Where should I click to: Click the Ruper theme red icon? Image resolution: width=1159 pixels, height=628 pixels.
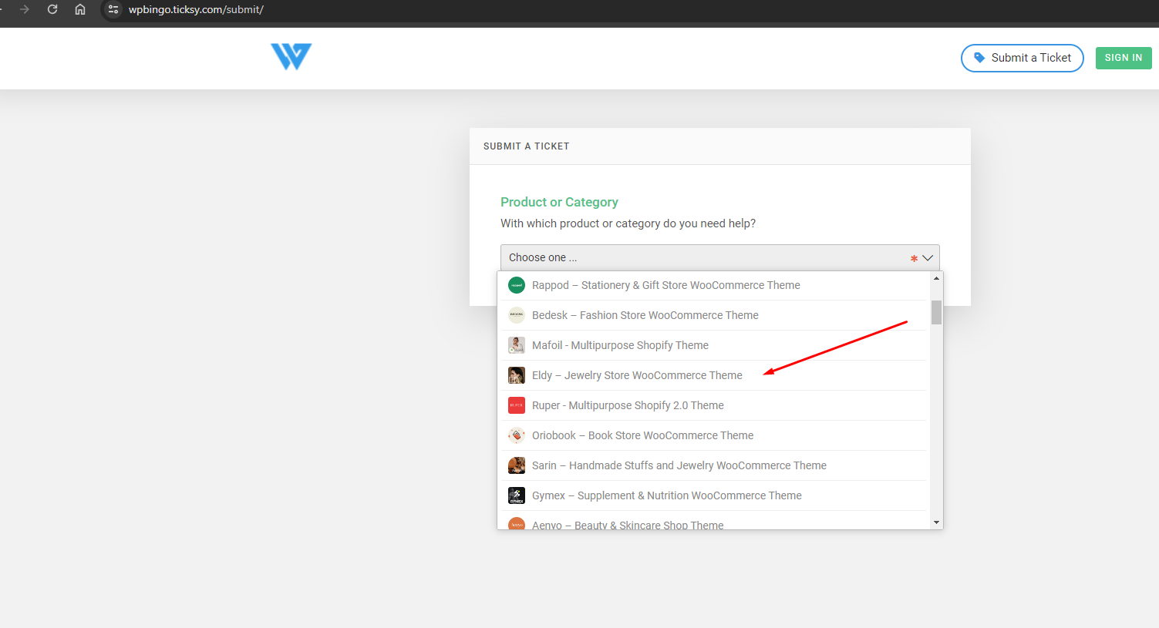click(517, 405)
